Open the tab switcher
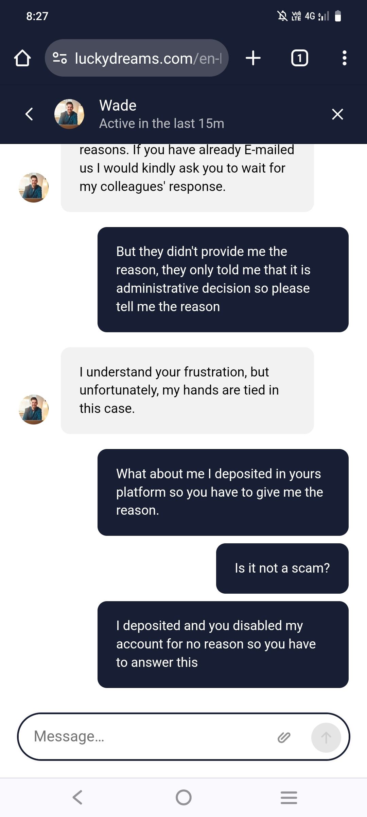Screen dimensions: 367x817 [299, 58]
